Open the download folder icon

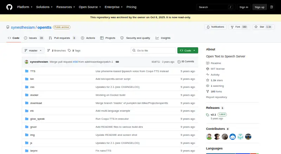coord(27,103)
